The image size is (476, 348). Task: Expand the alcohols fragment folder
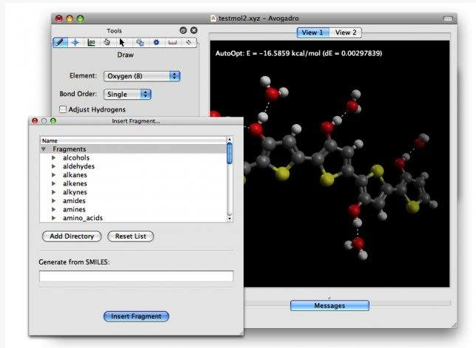[x=53, y=158]
